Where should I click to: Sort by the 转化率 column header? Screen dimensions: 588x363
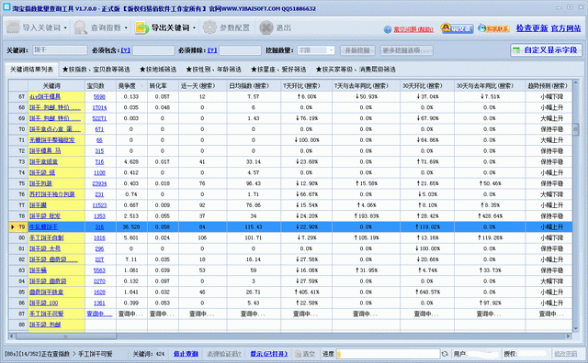click(x=163, y=85)
